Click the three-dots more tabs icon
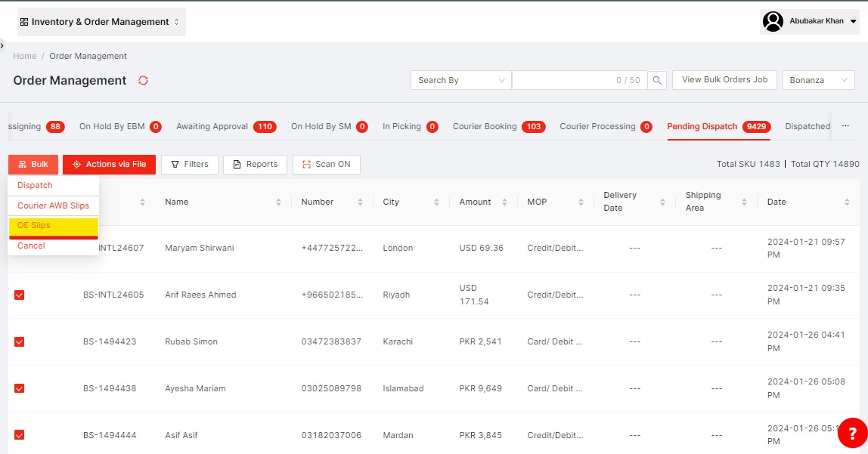This screenshot has width=868, height=454. click(x=845, y=126)
